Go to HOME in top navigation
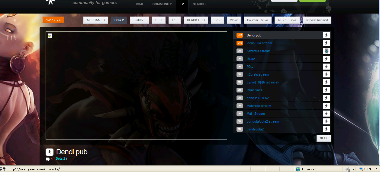 click(139, 4)
